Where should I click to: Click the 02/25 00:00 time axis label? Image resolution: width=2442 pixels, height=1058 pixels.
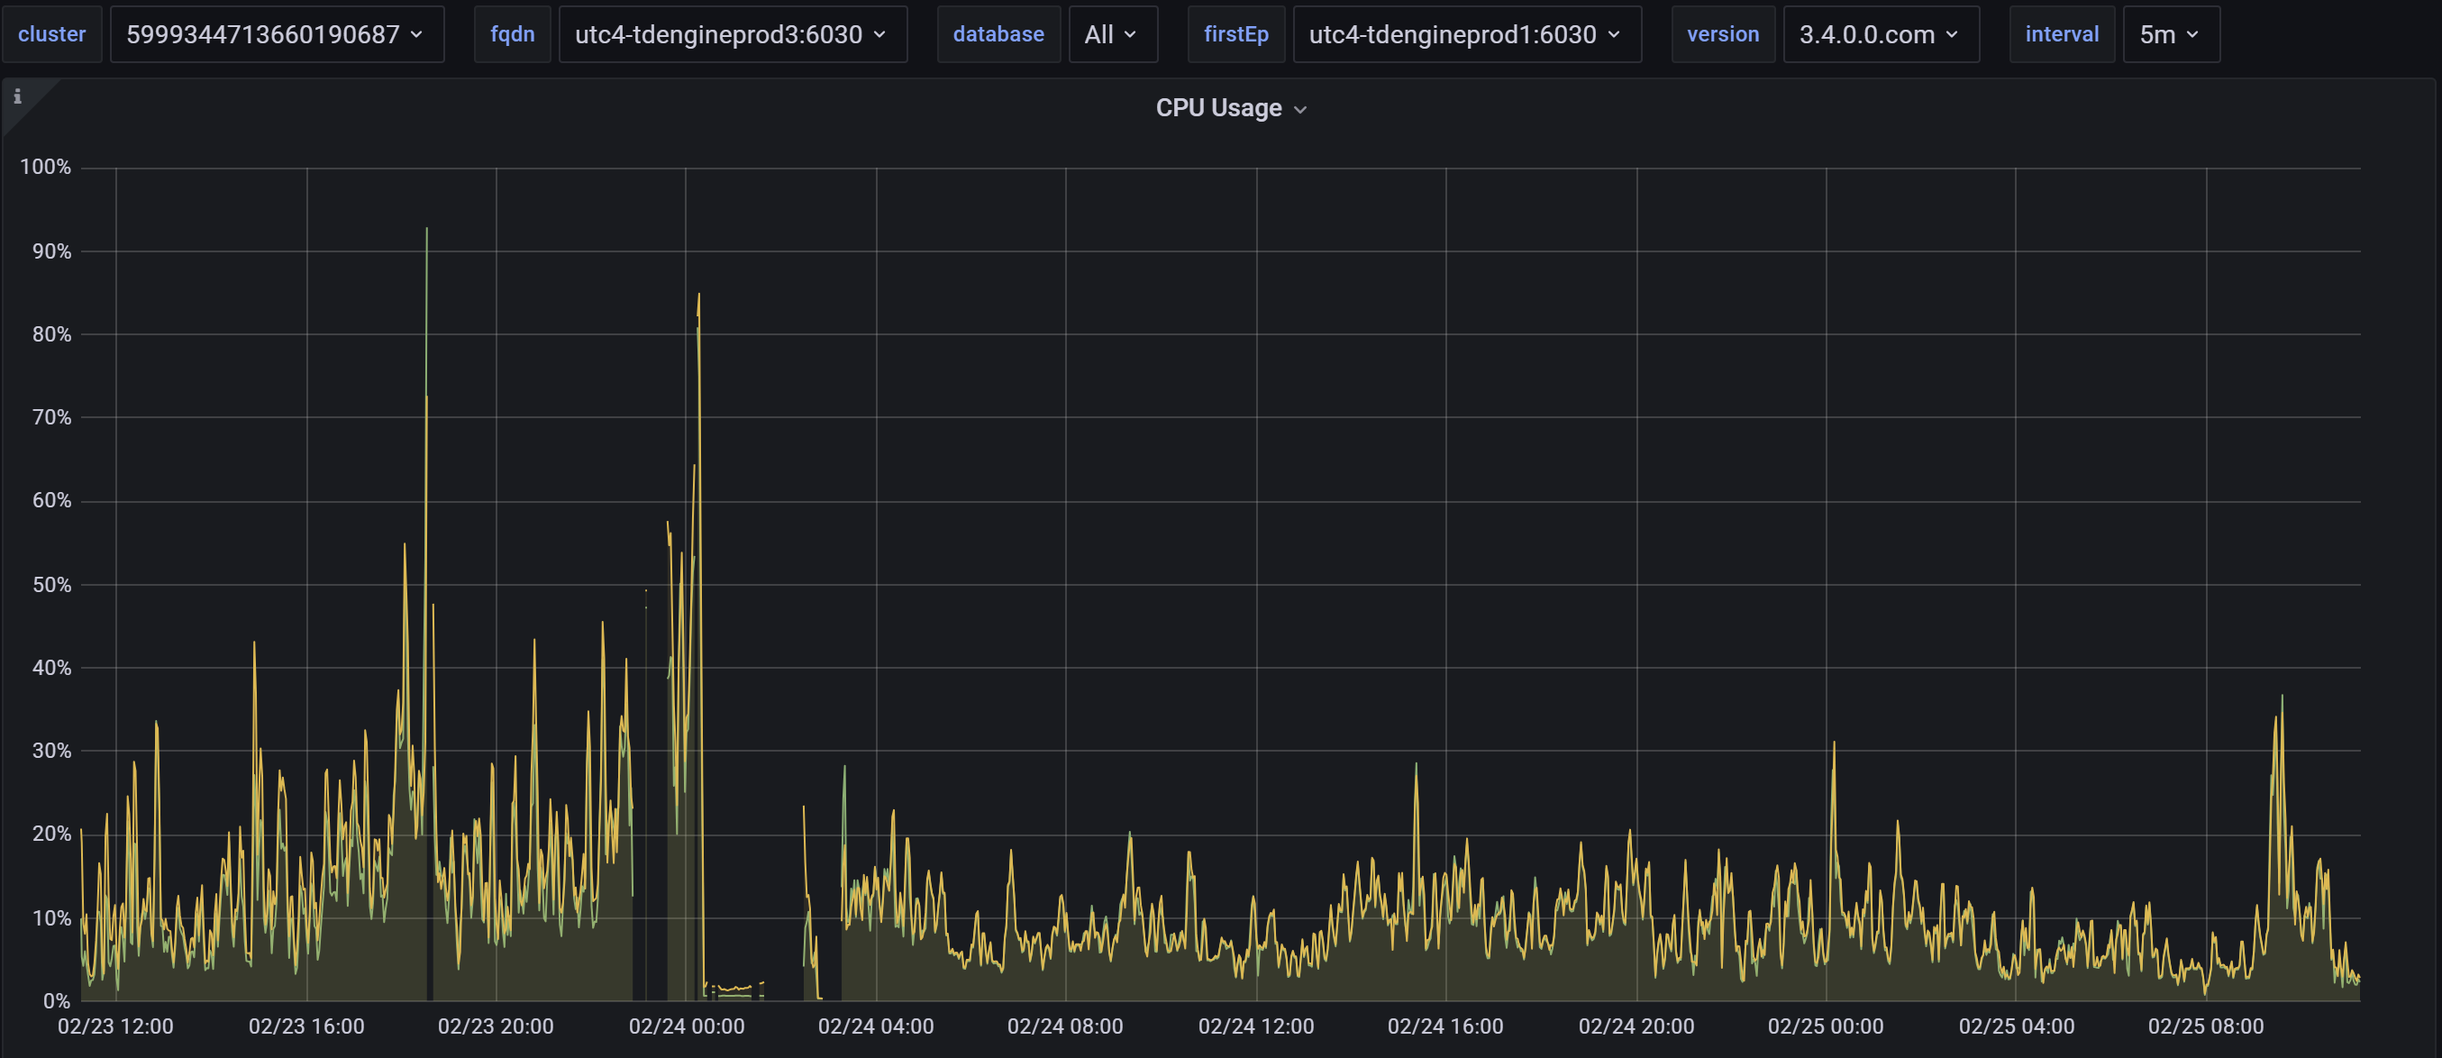point(1825,1026)
